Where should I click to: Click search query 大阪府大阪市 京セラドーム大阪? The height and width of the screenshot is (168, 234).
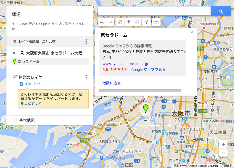click(54, 53)
